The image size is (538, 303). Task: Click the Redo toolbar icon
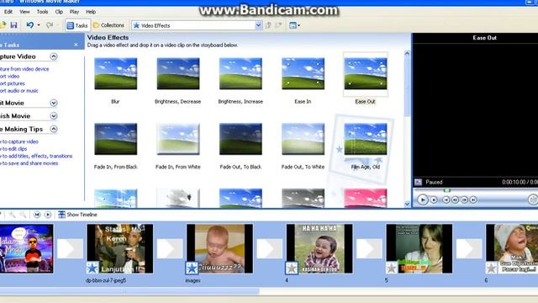click(x=50, y=25)
